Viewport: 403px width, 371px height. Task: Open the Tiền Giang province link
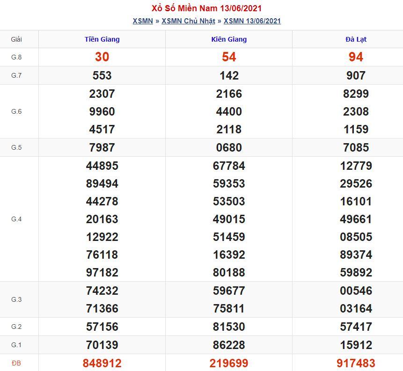102,39
